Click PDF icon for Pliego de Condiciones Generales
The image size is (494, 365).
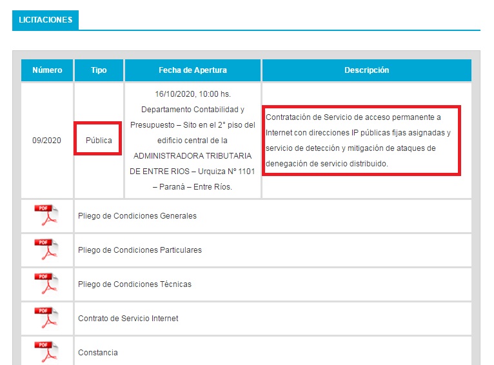click(46, 215)
